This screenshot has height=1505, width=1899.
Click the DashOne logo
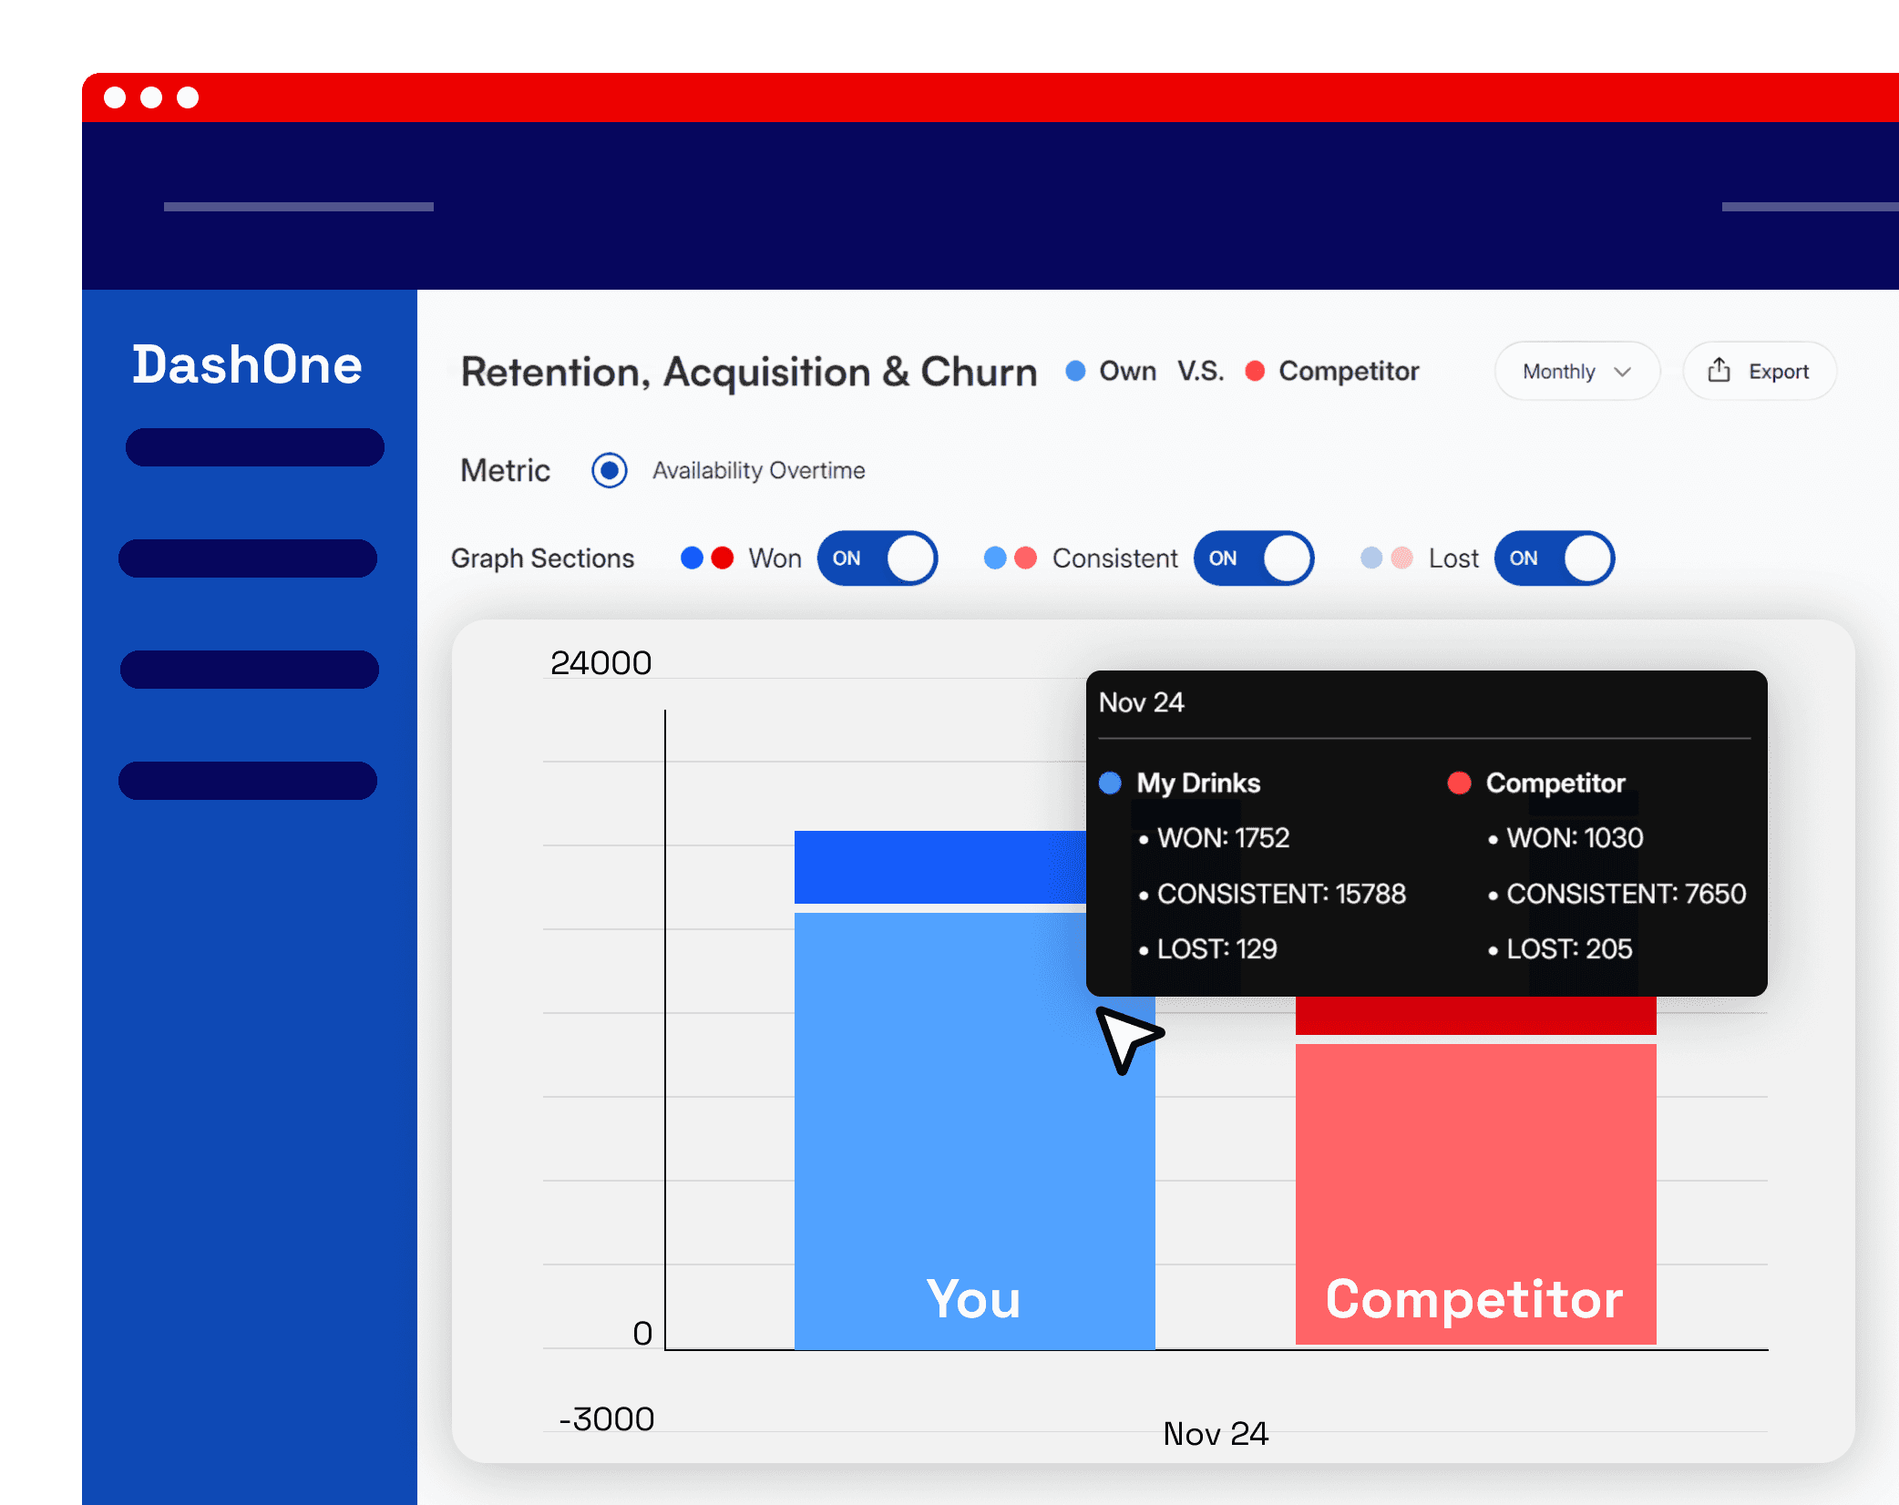247,365
